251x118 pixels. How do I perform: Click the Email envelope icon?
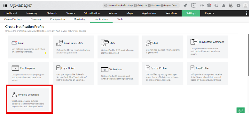coord(14,43)
